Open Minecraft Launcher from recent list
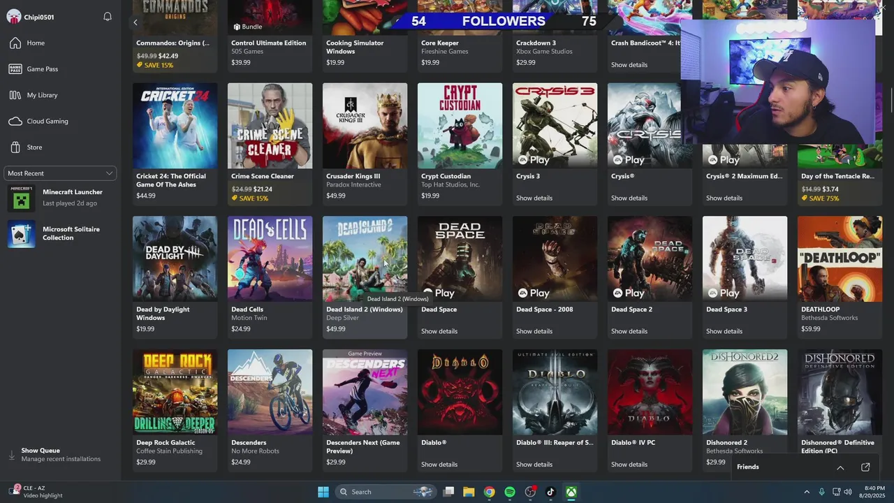894x503 pixels. [x=60, y=198]
